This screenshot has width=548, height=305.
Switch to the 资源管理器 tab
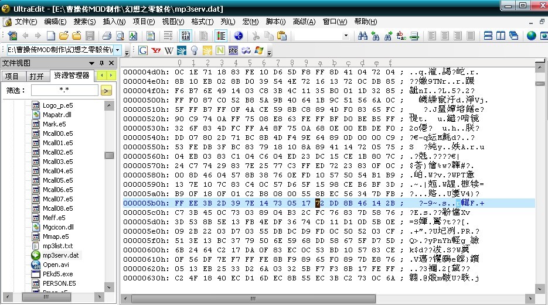72,76
